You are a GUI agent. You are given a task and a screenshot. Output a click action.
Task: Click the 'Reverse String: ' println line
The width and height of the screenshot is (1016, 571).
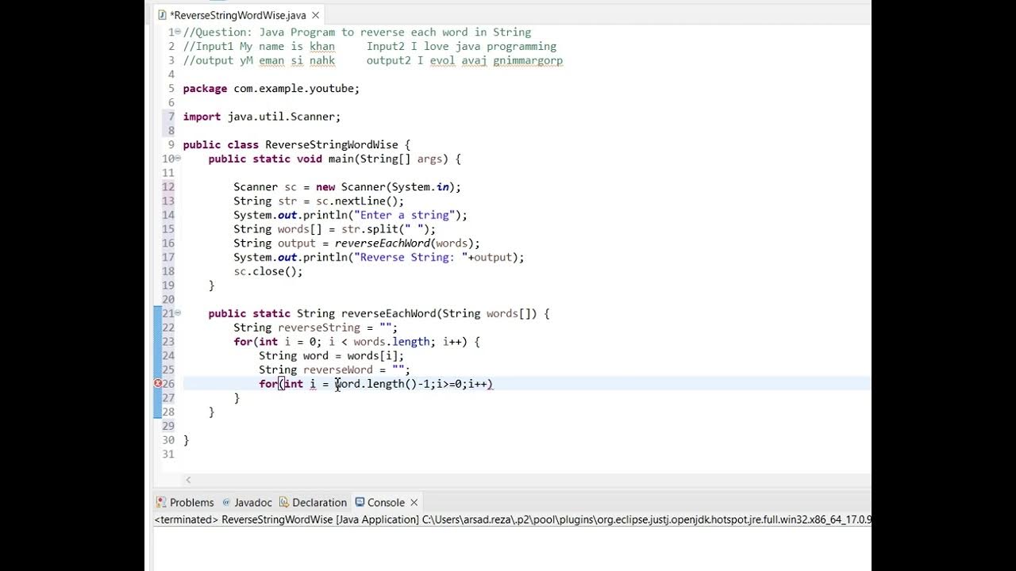[x=379, y=258]
